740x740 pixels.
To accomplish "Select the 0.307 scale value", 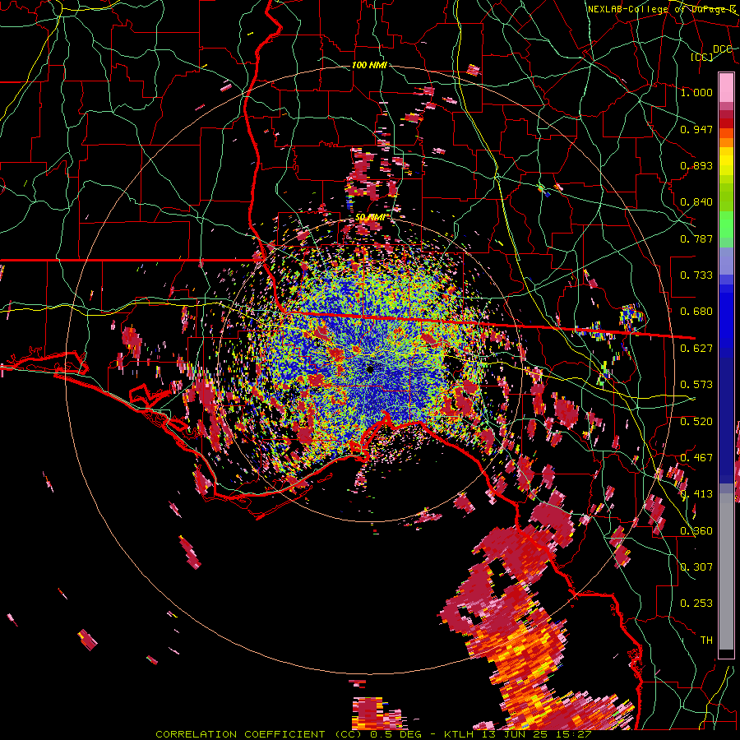I will (696, 567).
